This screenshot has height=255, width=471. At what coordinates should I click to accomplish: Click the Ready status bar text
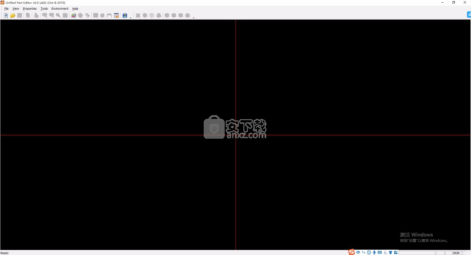(x=5, y=253)
